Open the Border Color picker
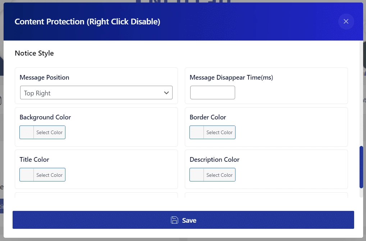 click(219, 132)
